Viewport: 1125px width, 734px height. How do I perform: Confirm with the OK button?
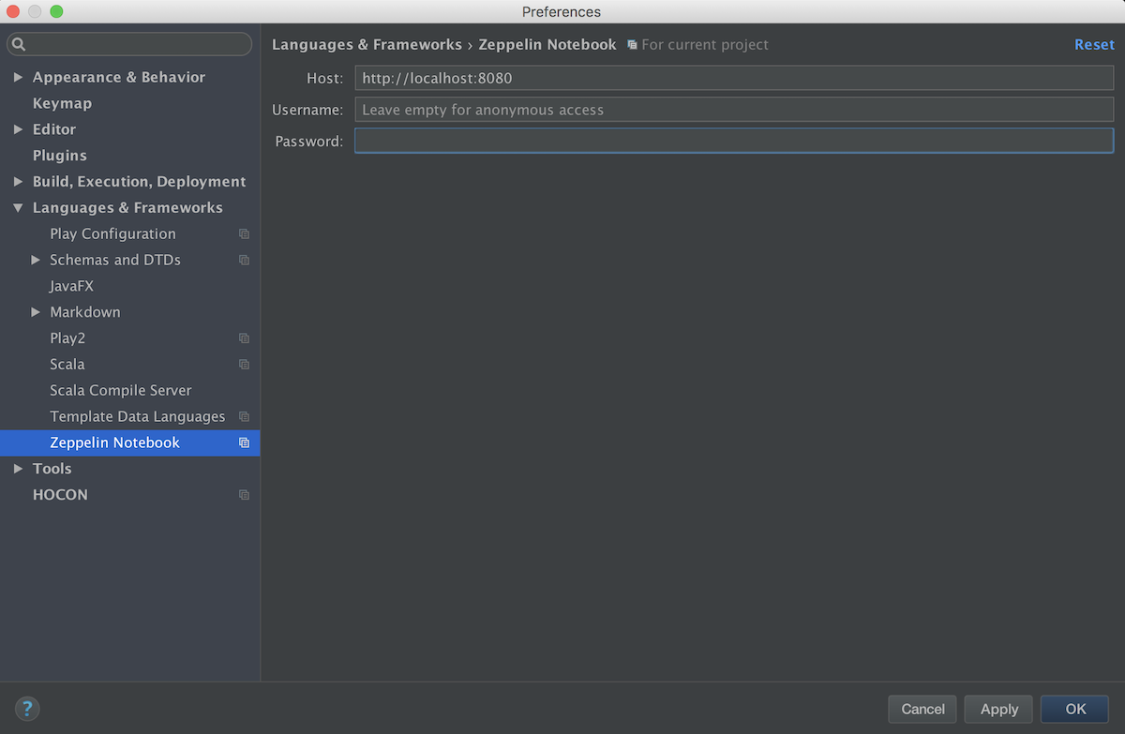[1075, 709]
